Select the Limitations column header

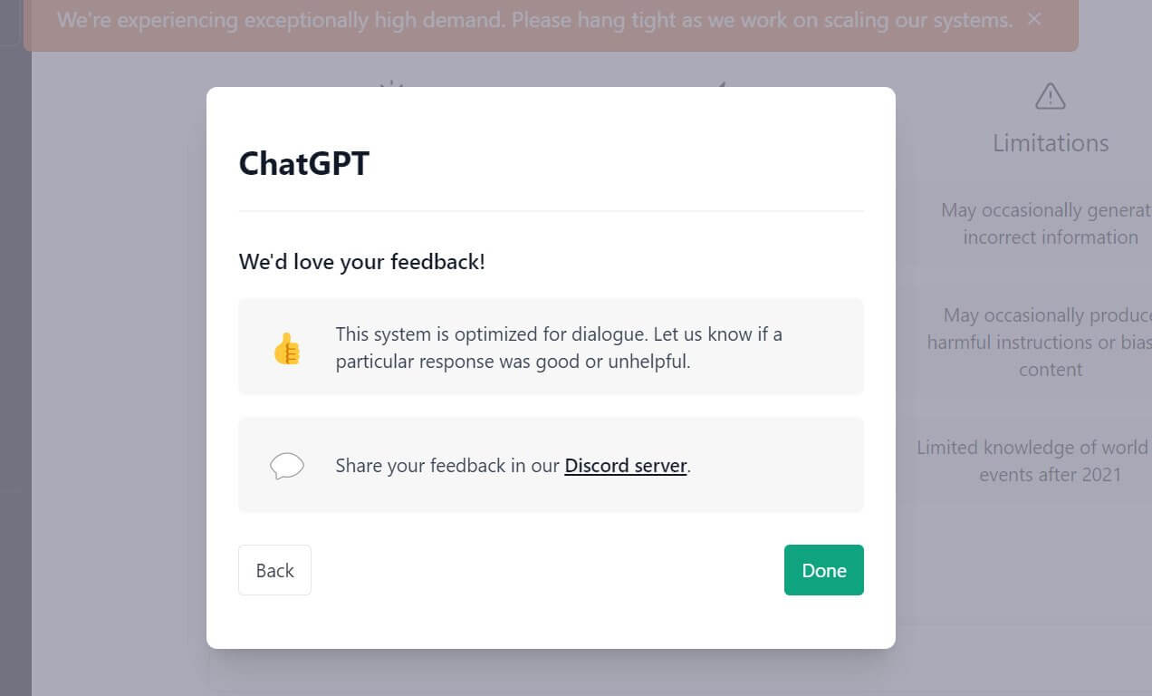click(1050, 142)
